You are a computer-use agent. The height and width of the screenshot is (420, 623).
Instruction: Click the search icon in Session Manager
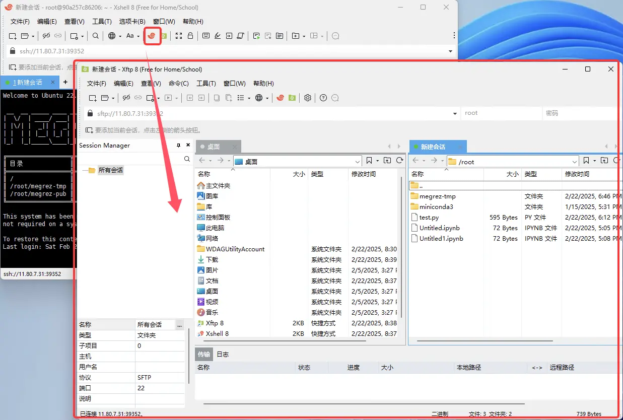(x=187, y=158)
